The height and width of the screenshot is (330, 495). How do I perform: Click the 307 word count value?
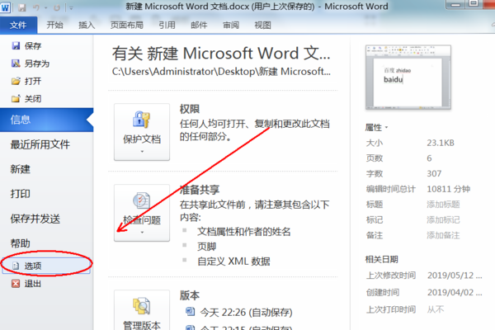(x=434, y=174)
